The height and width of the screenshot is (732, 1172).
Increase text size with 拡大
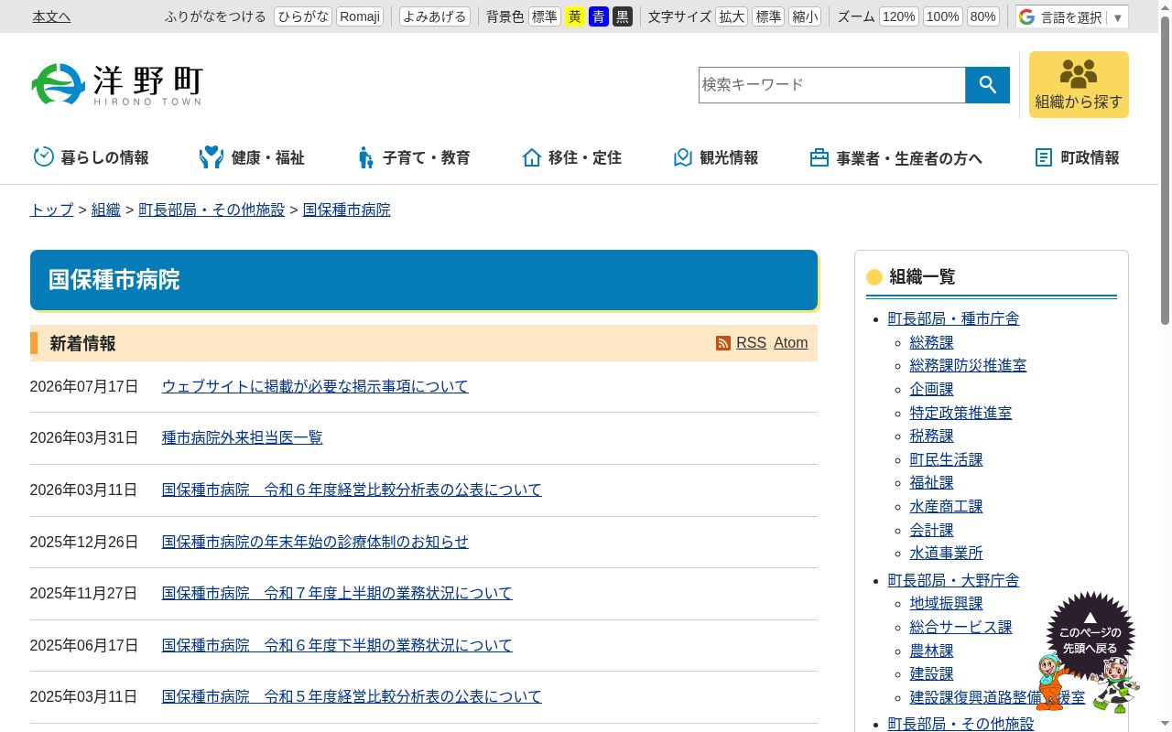pyautogui.click(x=732, y=16)
